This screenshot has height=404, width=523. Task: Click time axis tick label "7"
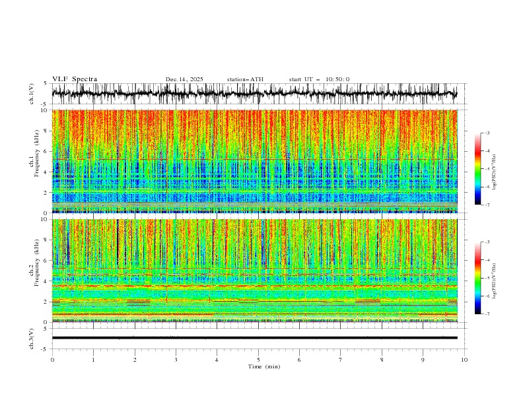pos(341,360)
